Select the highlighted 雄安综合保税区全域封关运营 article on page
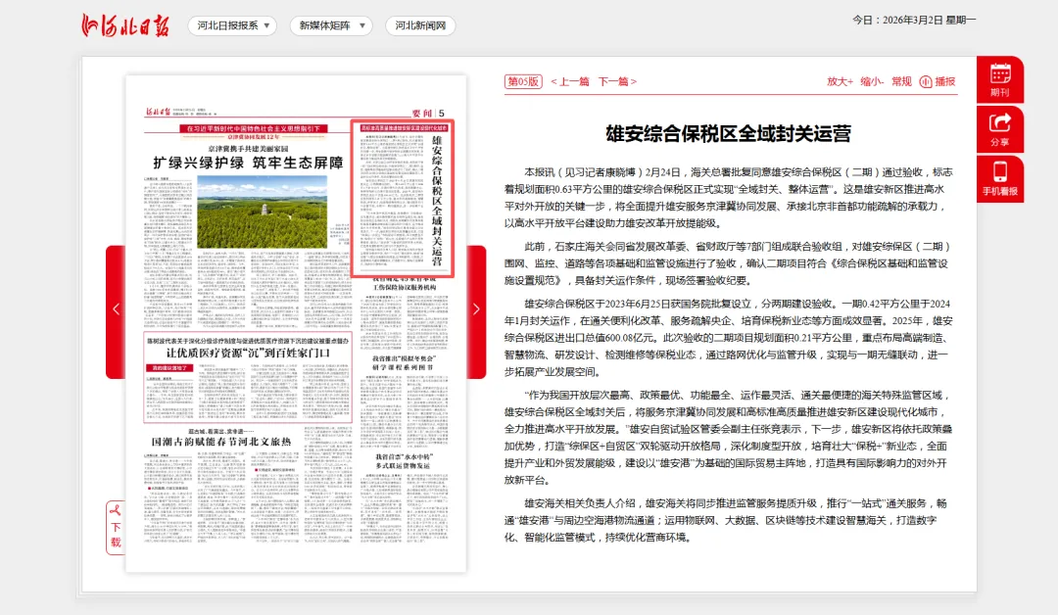This screenshot has height=615, width=1058. [403, 198]
